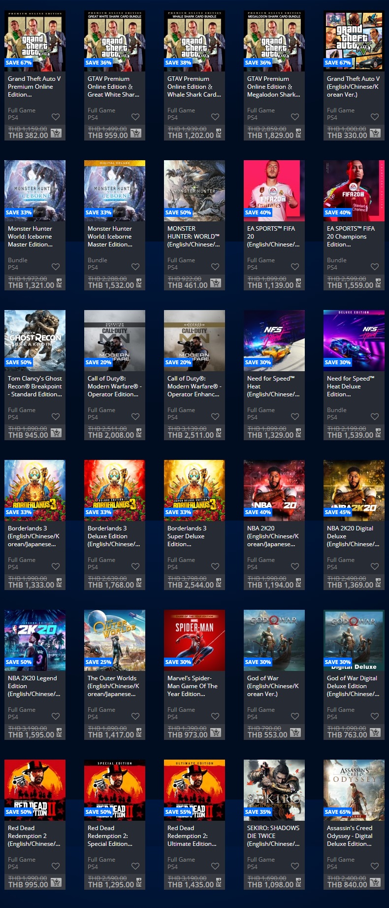Open The Outer Worlds cover art
Screen dimensions: 389x908
click(115, 640)
